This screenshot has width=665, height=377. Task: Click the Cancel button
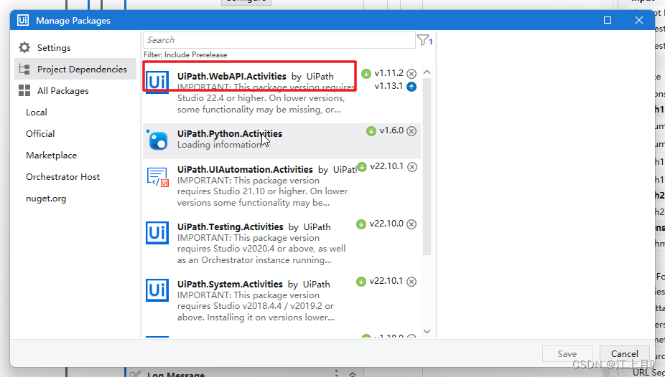click(624, 354)
